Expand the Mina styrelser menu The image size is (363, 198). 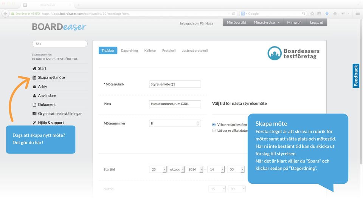click(x=267, y=22)
